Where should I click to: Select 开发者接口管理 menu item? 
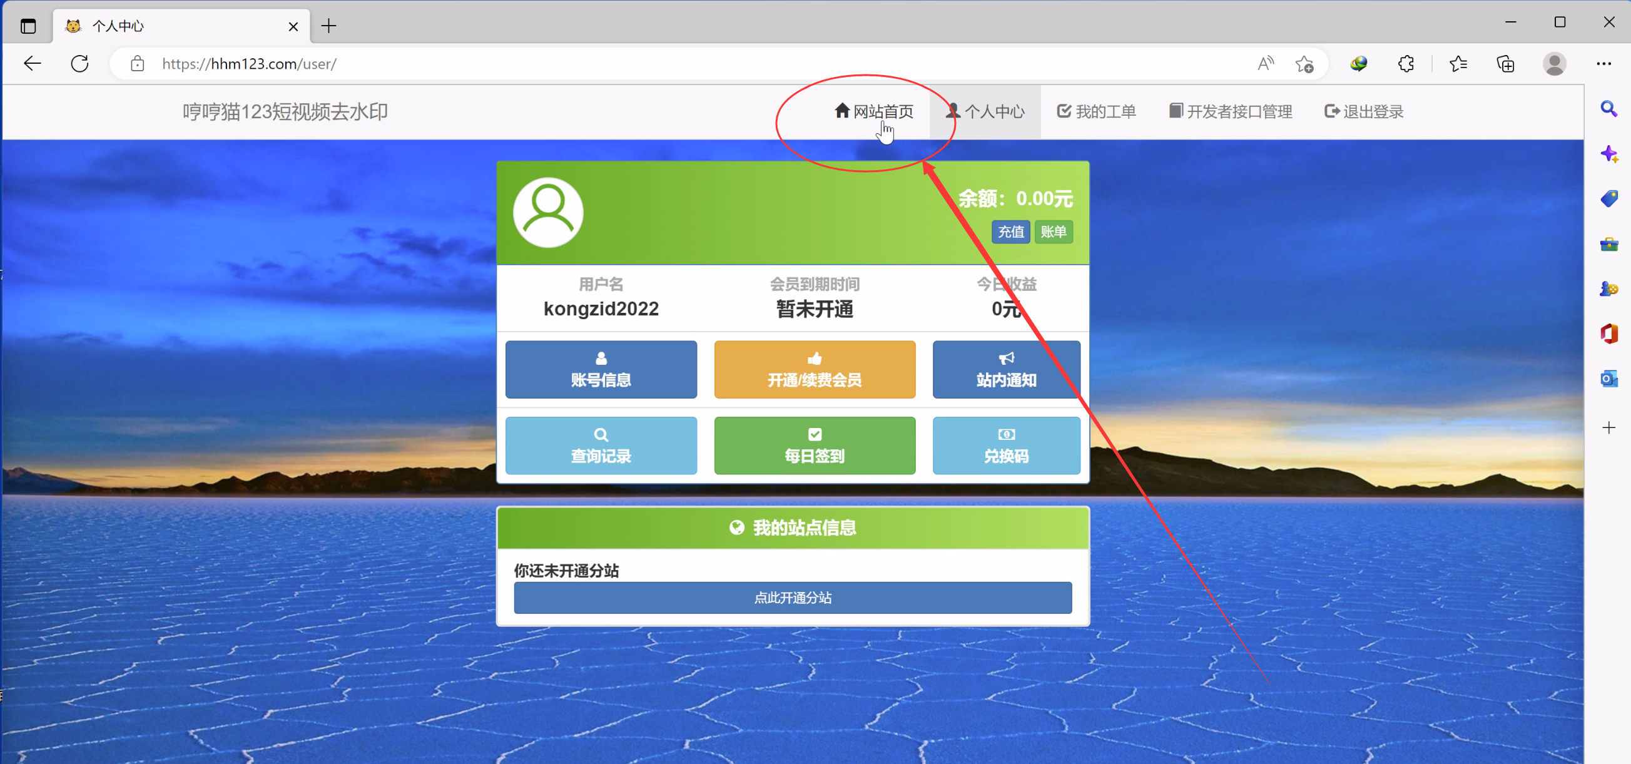click(x=1230, y=112)
